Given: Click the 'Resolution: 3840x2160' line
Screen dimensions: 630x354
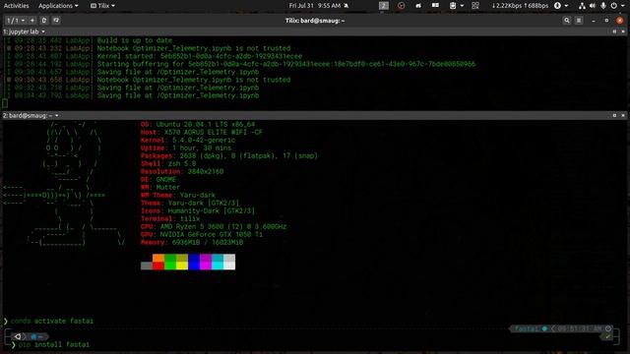Looking at the screenshot, I should click(182, 171).
